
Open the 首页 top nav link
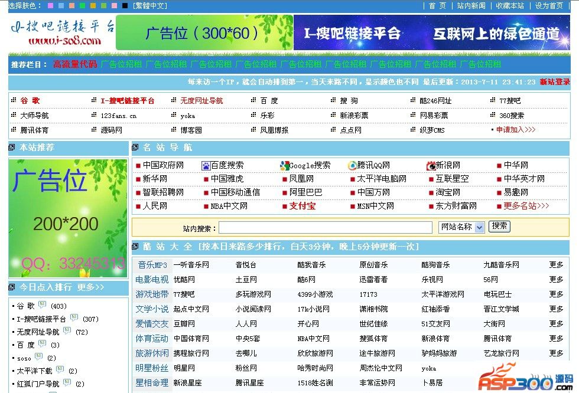pos(438,5)
